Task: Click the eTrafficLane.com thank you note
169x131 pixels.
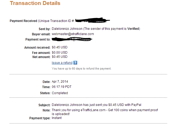Action: (x=105, y=112)
